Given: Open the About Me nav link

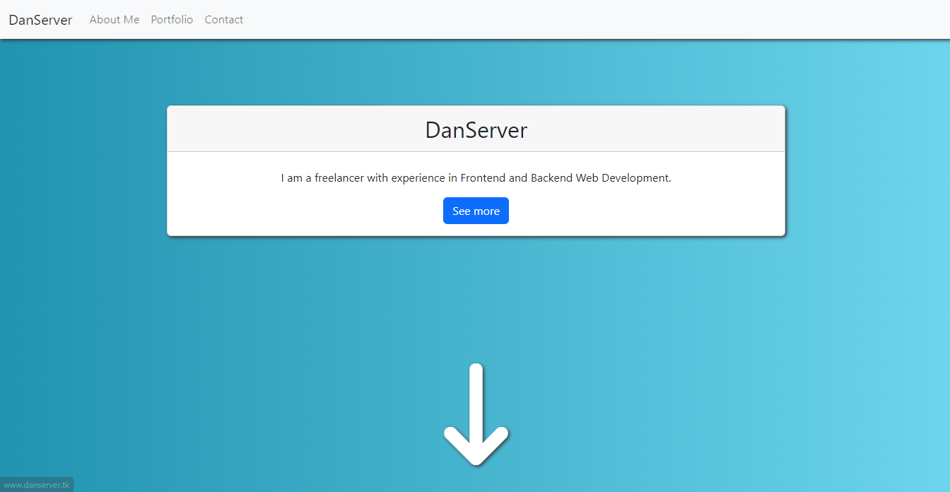Looking at the screenshot, I should coord(115,20).
